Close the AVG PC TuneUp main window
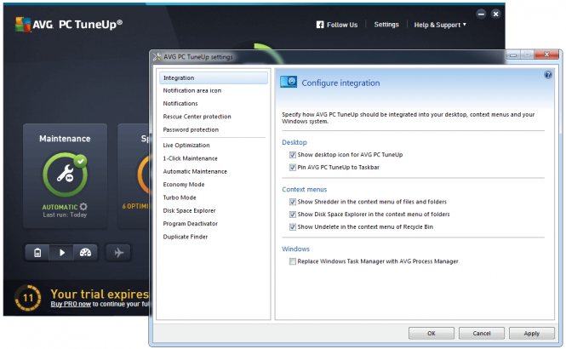 (x=495, y=14)
